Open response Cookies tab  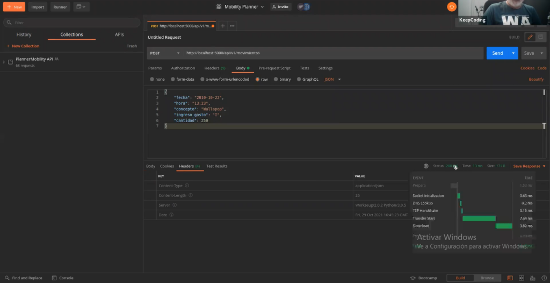pos(167,166)
